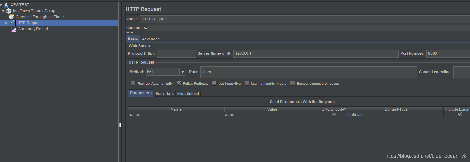The image size is (470, 162).
Task: Click the 'name' parameter cell
Action: 176,115
